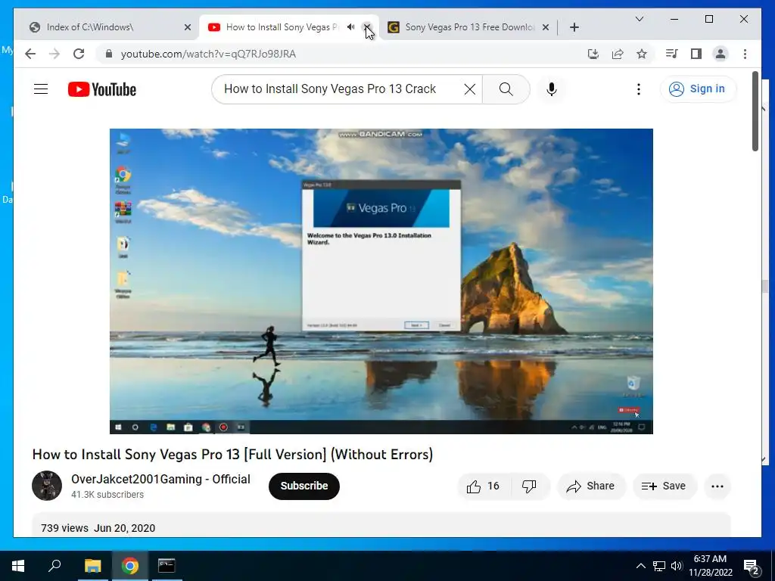
Task: Mute audio indicator on YouTube tab
Action: pos(351,27)
